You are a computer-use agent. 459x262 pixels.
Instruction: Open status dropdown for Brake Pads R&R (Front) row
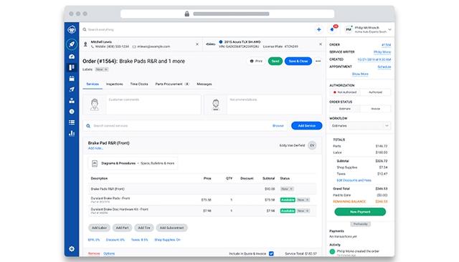pos(287,189)
